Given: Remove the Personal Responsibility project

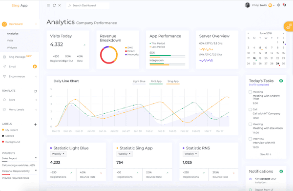Looking at the screenshot, I should point(36,170).
